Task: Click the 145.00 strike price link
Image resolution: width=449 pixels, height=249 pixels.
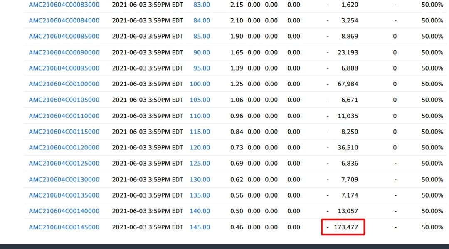Action: [x=200, y=227]
